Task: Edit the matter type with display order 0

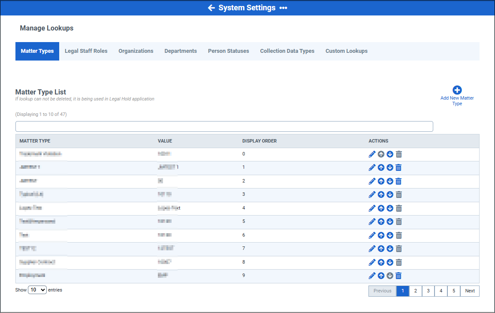Action: click(x=372, y=154)
